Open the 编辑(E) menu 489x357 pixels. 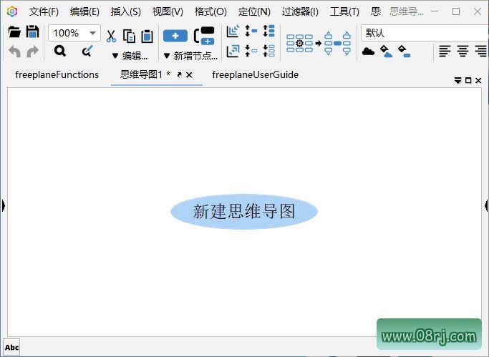tap(84, 12)
